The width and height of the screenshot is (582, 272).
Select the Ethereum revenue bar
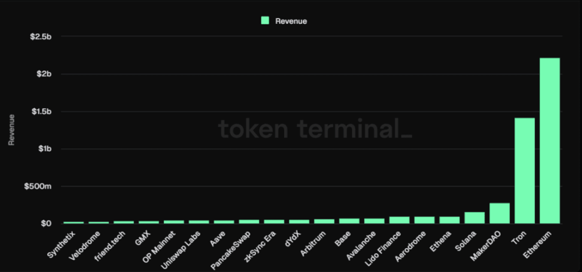point(550,141)
